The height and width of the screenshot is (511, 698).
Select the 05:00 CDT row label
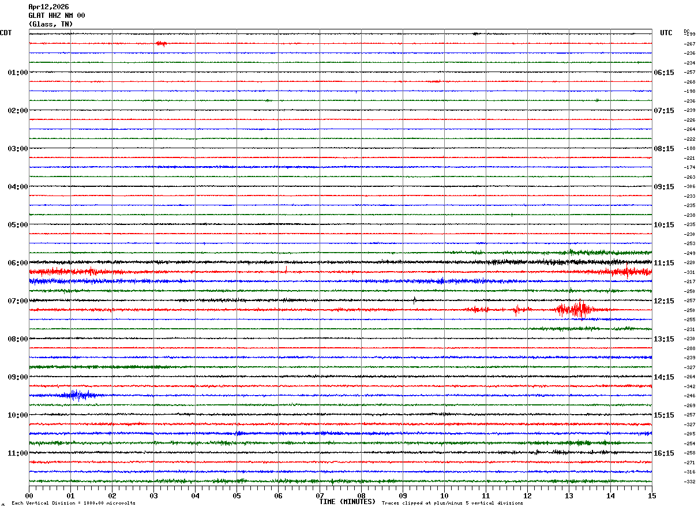pyautogui.click(x=17, y=225)
